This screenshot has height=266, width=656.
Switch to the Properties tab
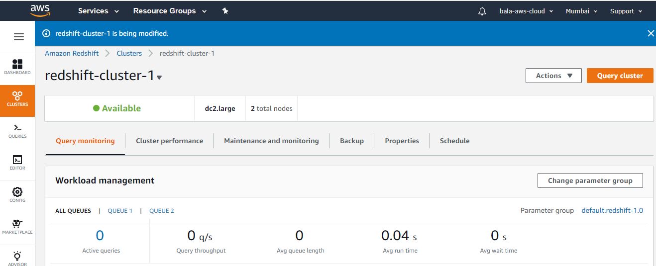(x=402, y=141)
